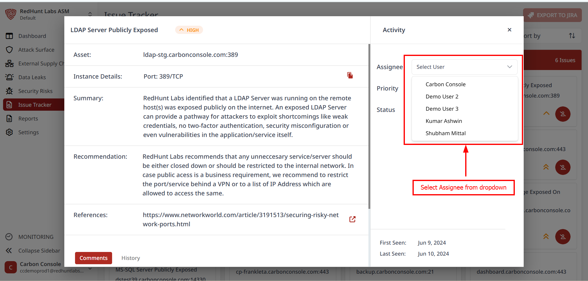Click the Collapse Sidebar label
This screenshot has width=588, height=281.
(x=39, y=251)
